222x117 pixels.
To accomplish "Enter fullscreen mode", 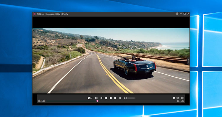I will (x=182, y=98).
